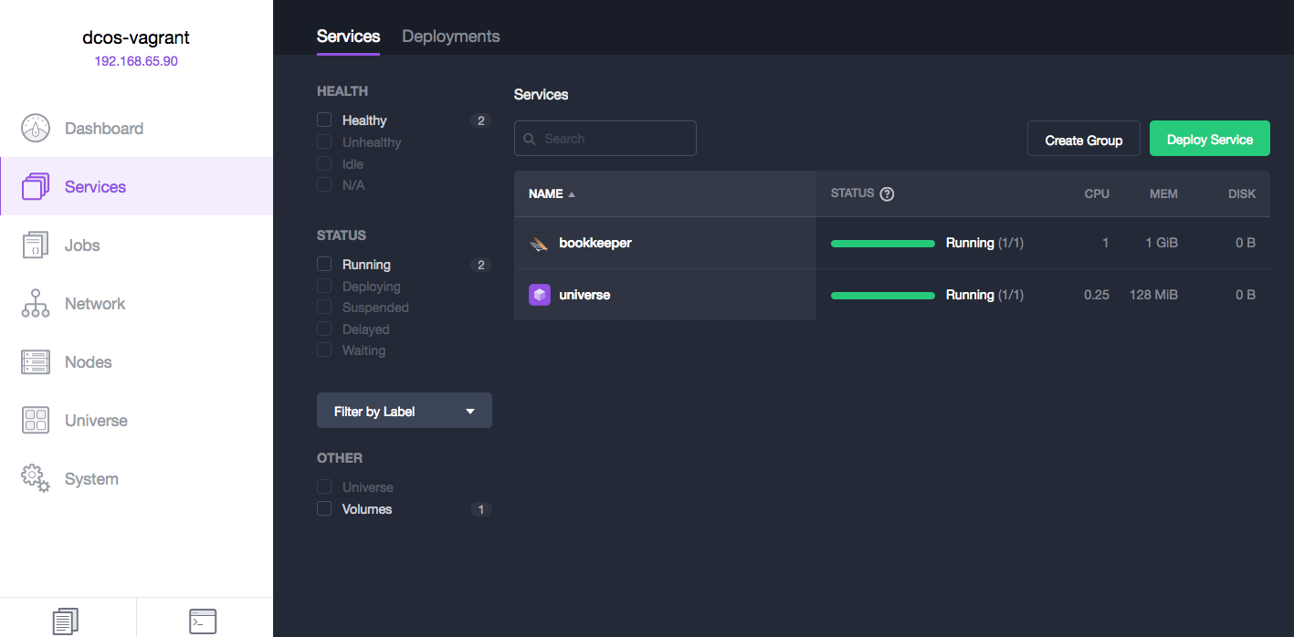Click the documents icon at sidebar bottom
1294x637 pixels.
(65, 621)
